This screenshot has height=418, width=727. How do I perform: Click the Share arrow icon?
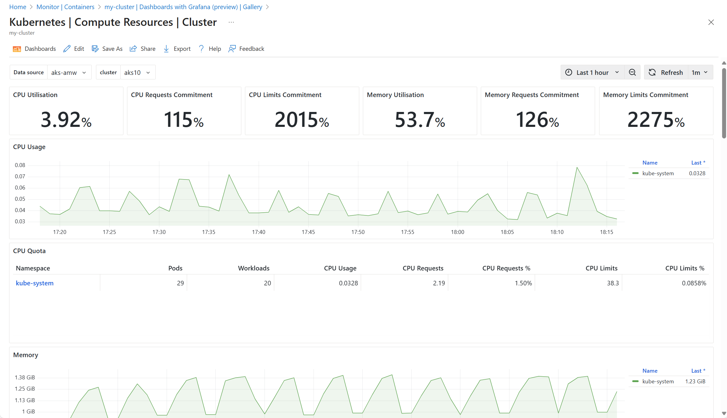point(133,49)
